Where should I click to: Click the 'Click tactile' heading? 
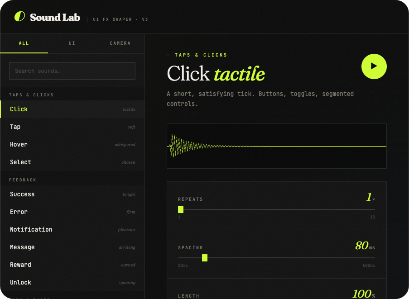(216, 73)
